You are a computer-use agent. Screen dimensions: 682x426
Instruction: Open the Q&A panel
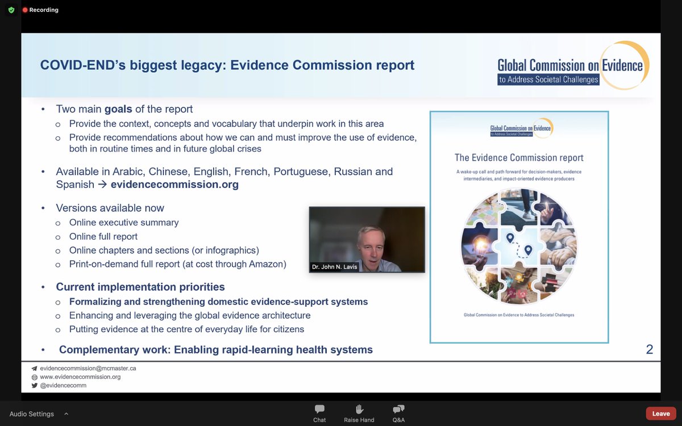pos(398,414)
